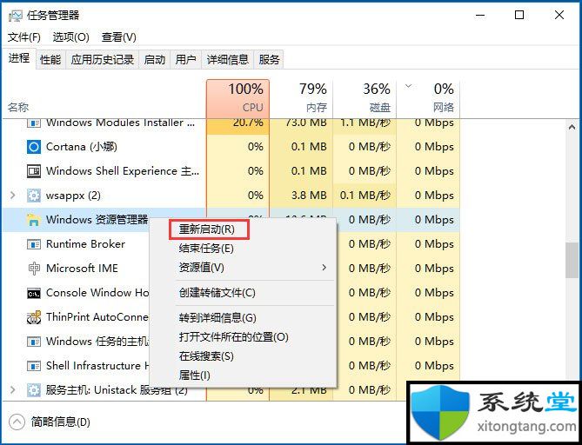Click Cortana CPU value 0%
The width and height of the screenshot is (582, 445).
tap(256, 147)
